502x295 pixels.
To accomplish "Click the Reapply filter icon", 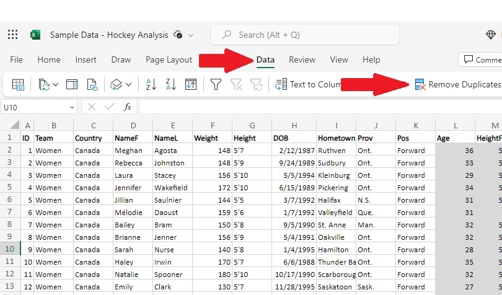I will point(257,84).
